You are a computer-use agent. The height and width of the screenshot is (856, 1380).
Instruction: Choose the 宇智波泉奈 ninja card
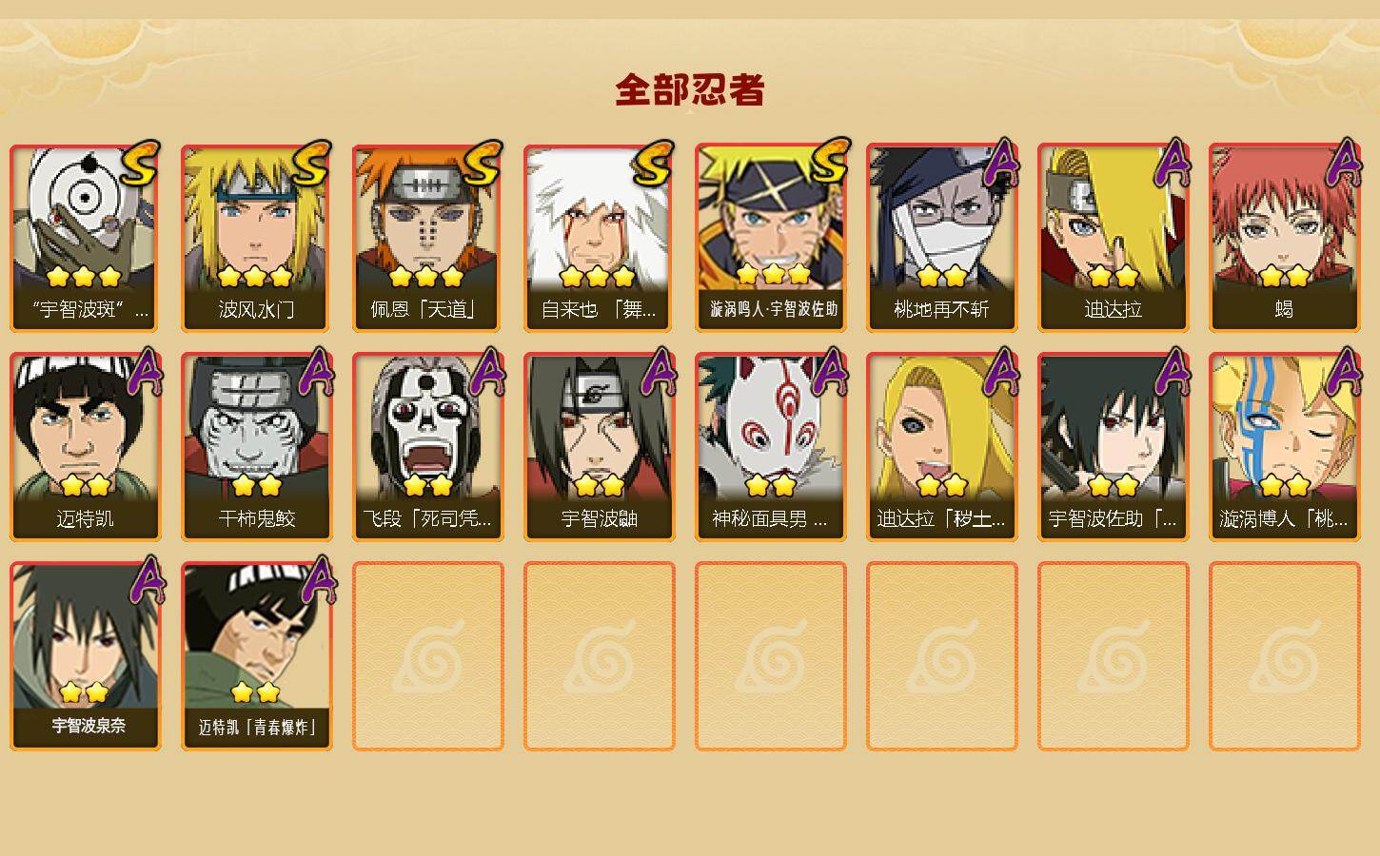(85, 656)
